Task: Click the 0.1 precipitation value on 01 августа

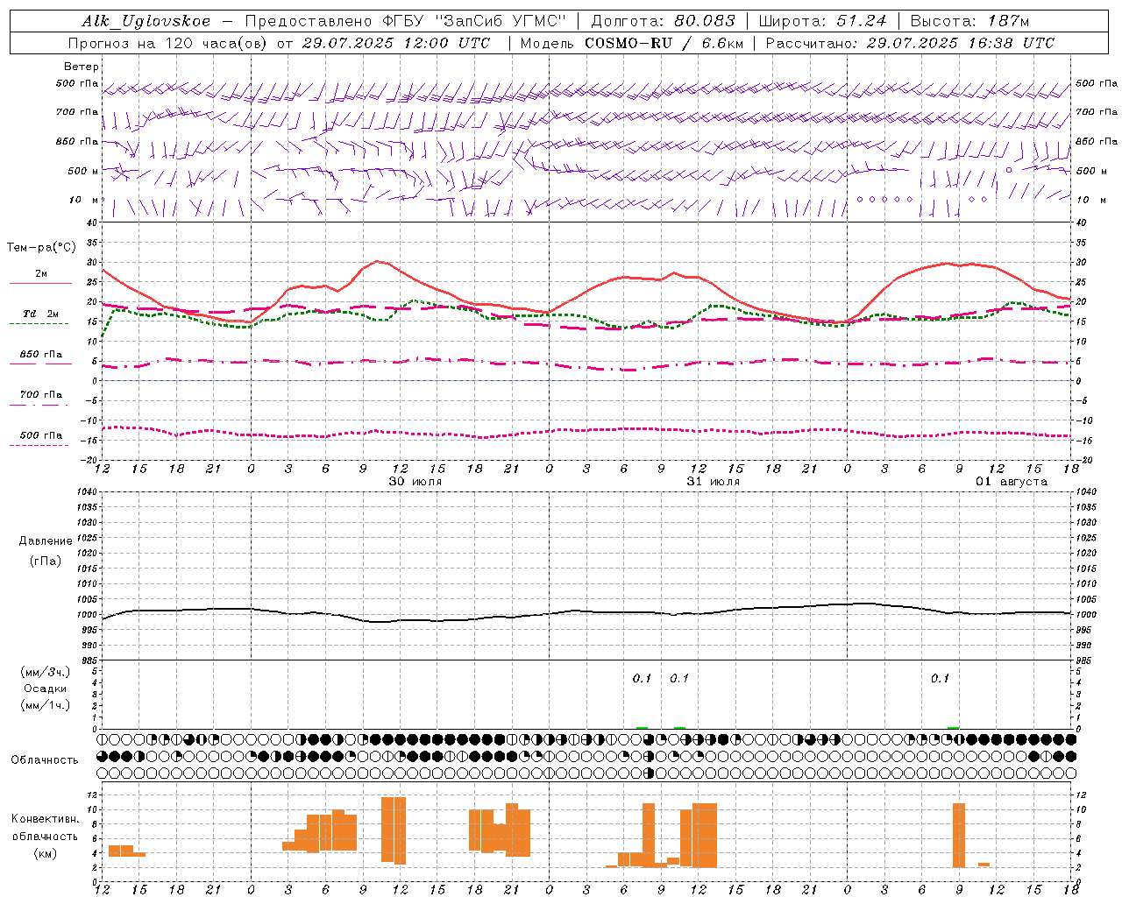Action: [940, 678]
